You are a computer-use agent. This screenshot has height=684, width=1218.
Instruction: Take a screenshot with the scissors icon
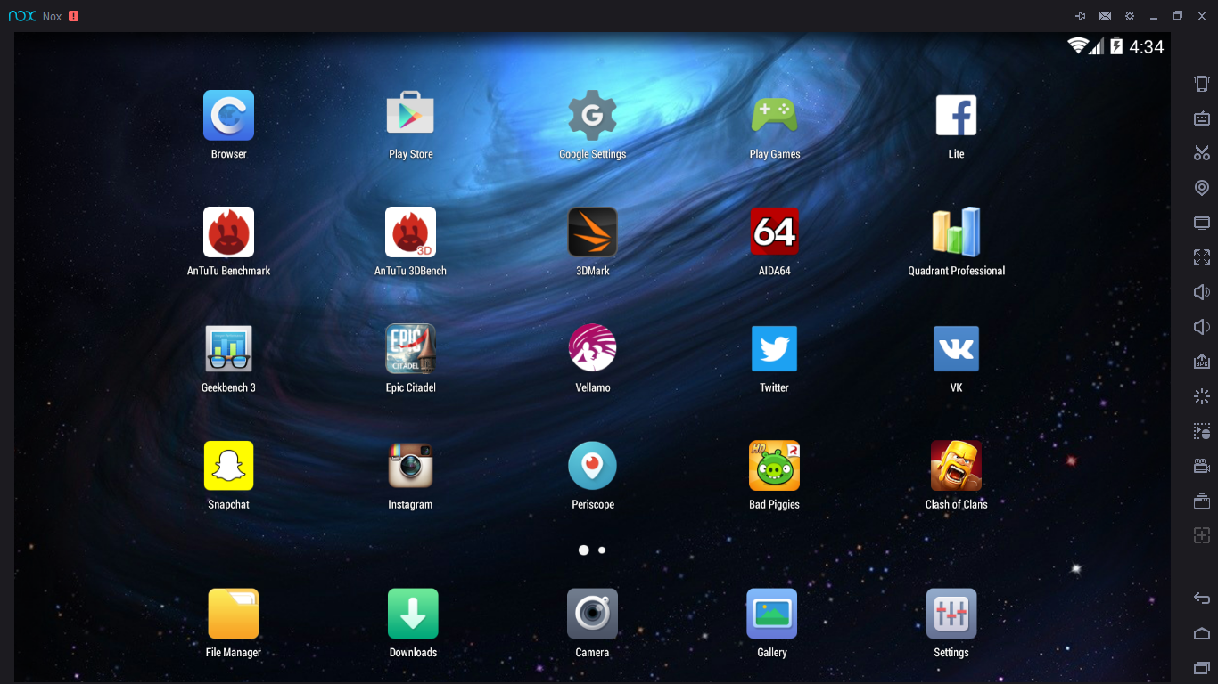click(1202, 153)
